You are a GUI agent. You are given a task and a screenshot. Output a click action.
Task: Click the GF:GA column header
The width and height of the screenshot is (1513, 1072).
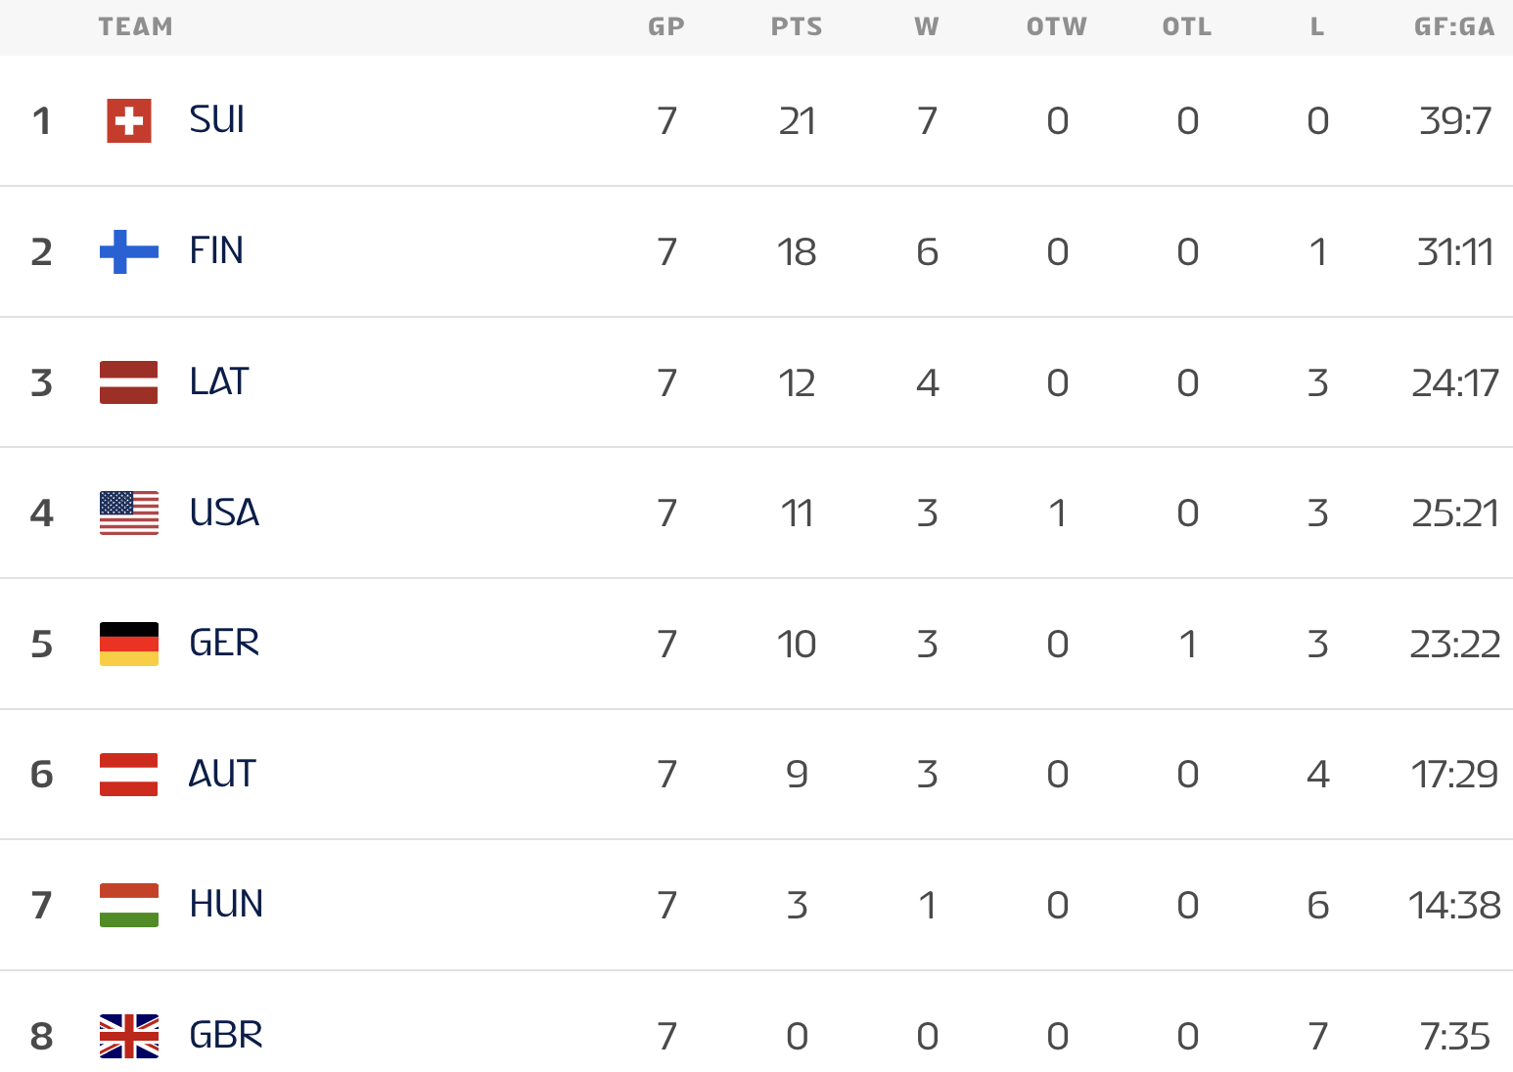point(1454,27)
